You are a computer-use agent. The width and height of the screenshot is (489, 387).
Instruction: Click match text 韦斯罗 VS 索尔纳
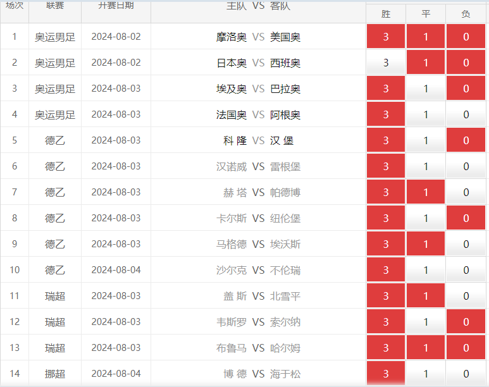(x=258, y=322)
